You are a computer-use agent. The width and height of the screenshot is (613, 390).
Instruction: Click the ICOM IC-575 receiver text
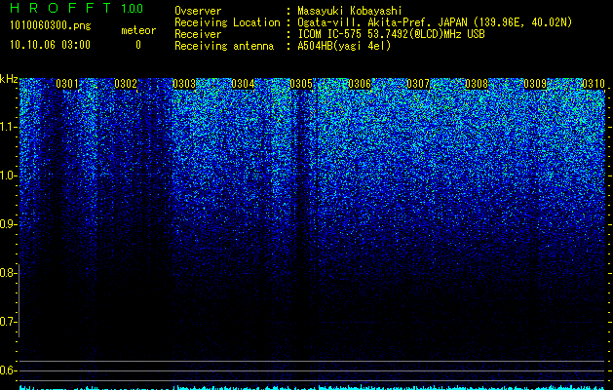[x=391, y=34]
